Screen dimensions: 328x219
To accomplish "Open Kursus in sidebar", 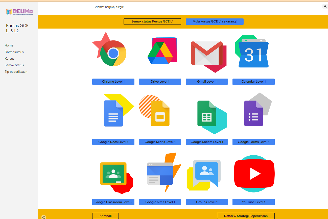I will tap(10, 59).
